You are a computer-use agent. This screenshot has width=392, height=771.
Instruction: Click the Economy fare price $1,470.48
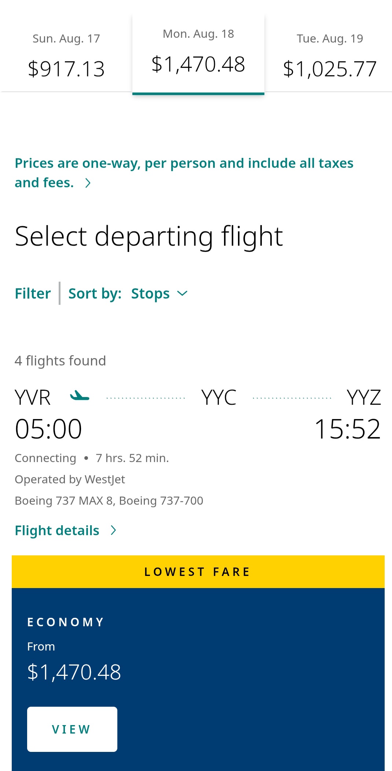tap(74, 672)
